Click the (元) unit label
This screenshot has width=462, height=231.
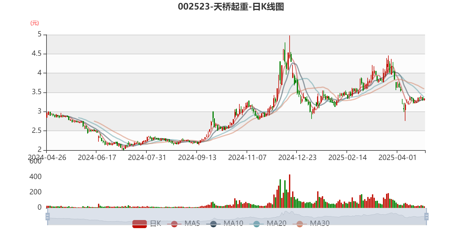pyautogui.click(x=35, y=23)
